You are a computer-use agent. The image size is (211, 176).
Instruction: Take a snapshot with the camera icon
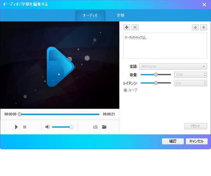(95, 127)
